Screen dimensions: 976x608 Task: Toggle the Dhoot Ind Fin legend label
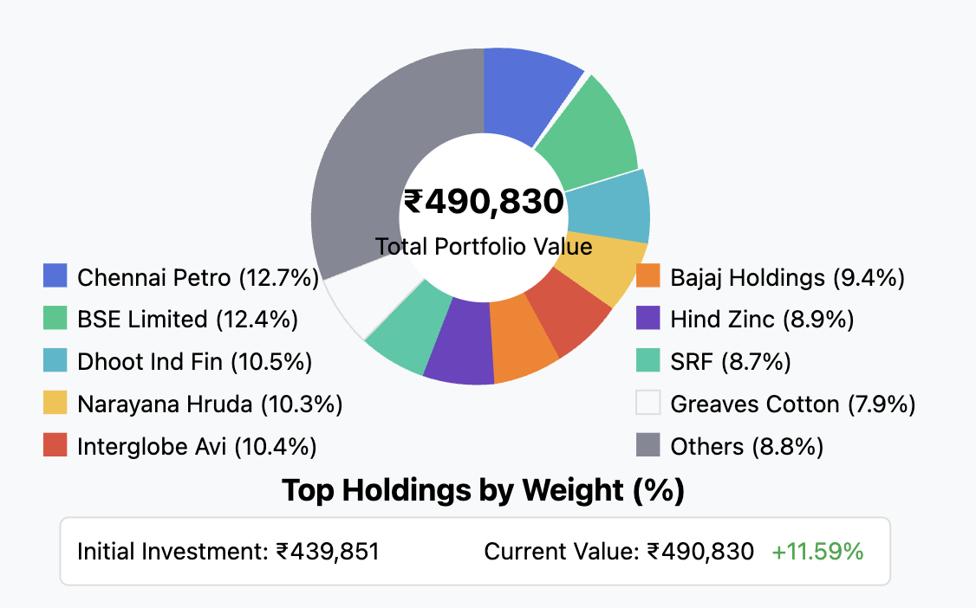(x=194, y=361)
